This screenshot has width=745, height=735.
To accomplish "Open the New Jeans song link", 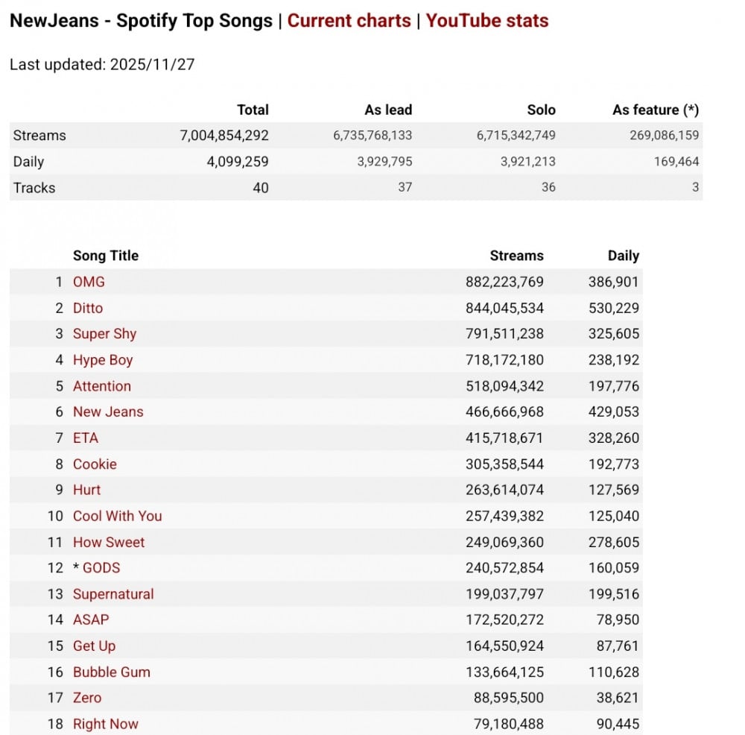I will click(x=108, y=411).
